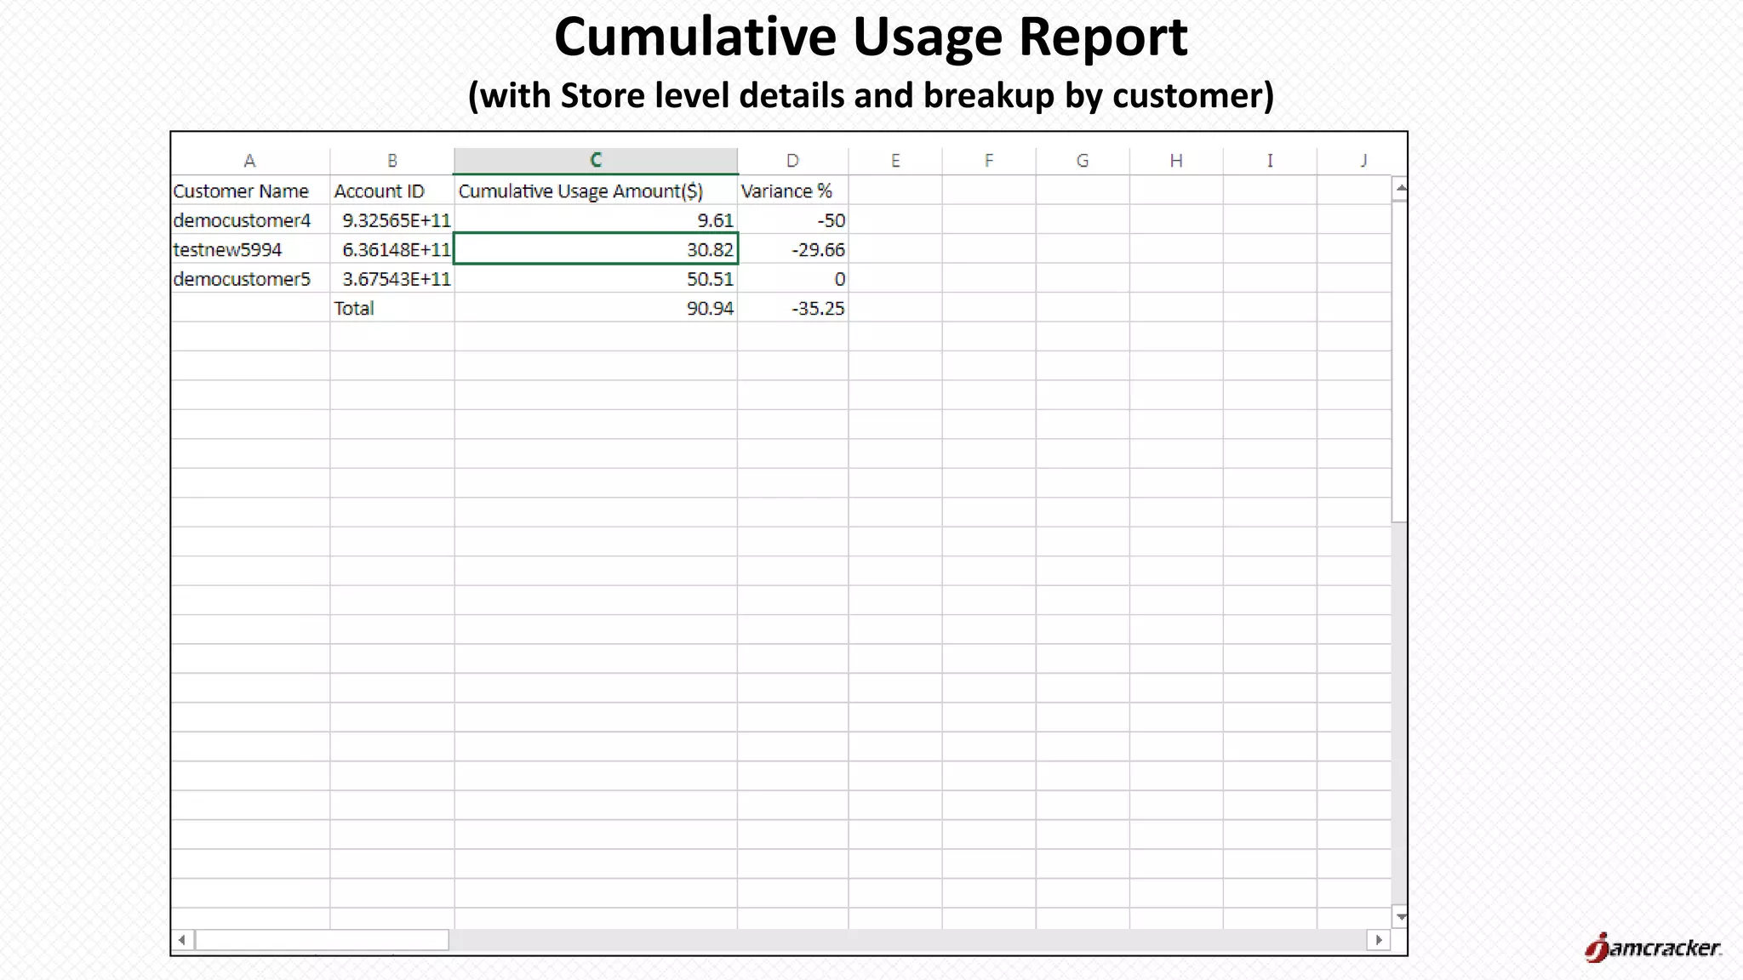The width and height of the screenshot is (1743, 980).
Task: Click the vertical scrollbar down arrow
Action: (1400, 917)
